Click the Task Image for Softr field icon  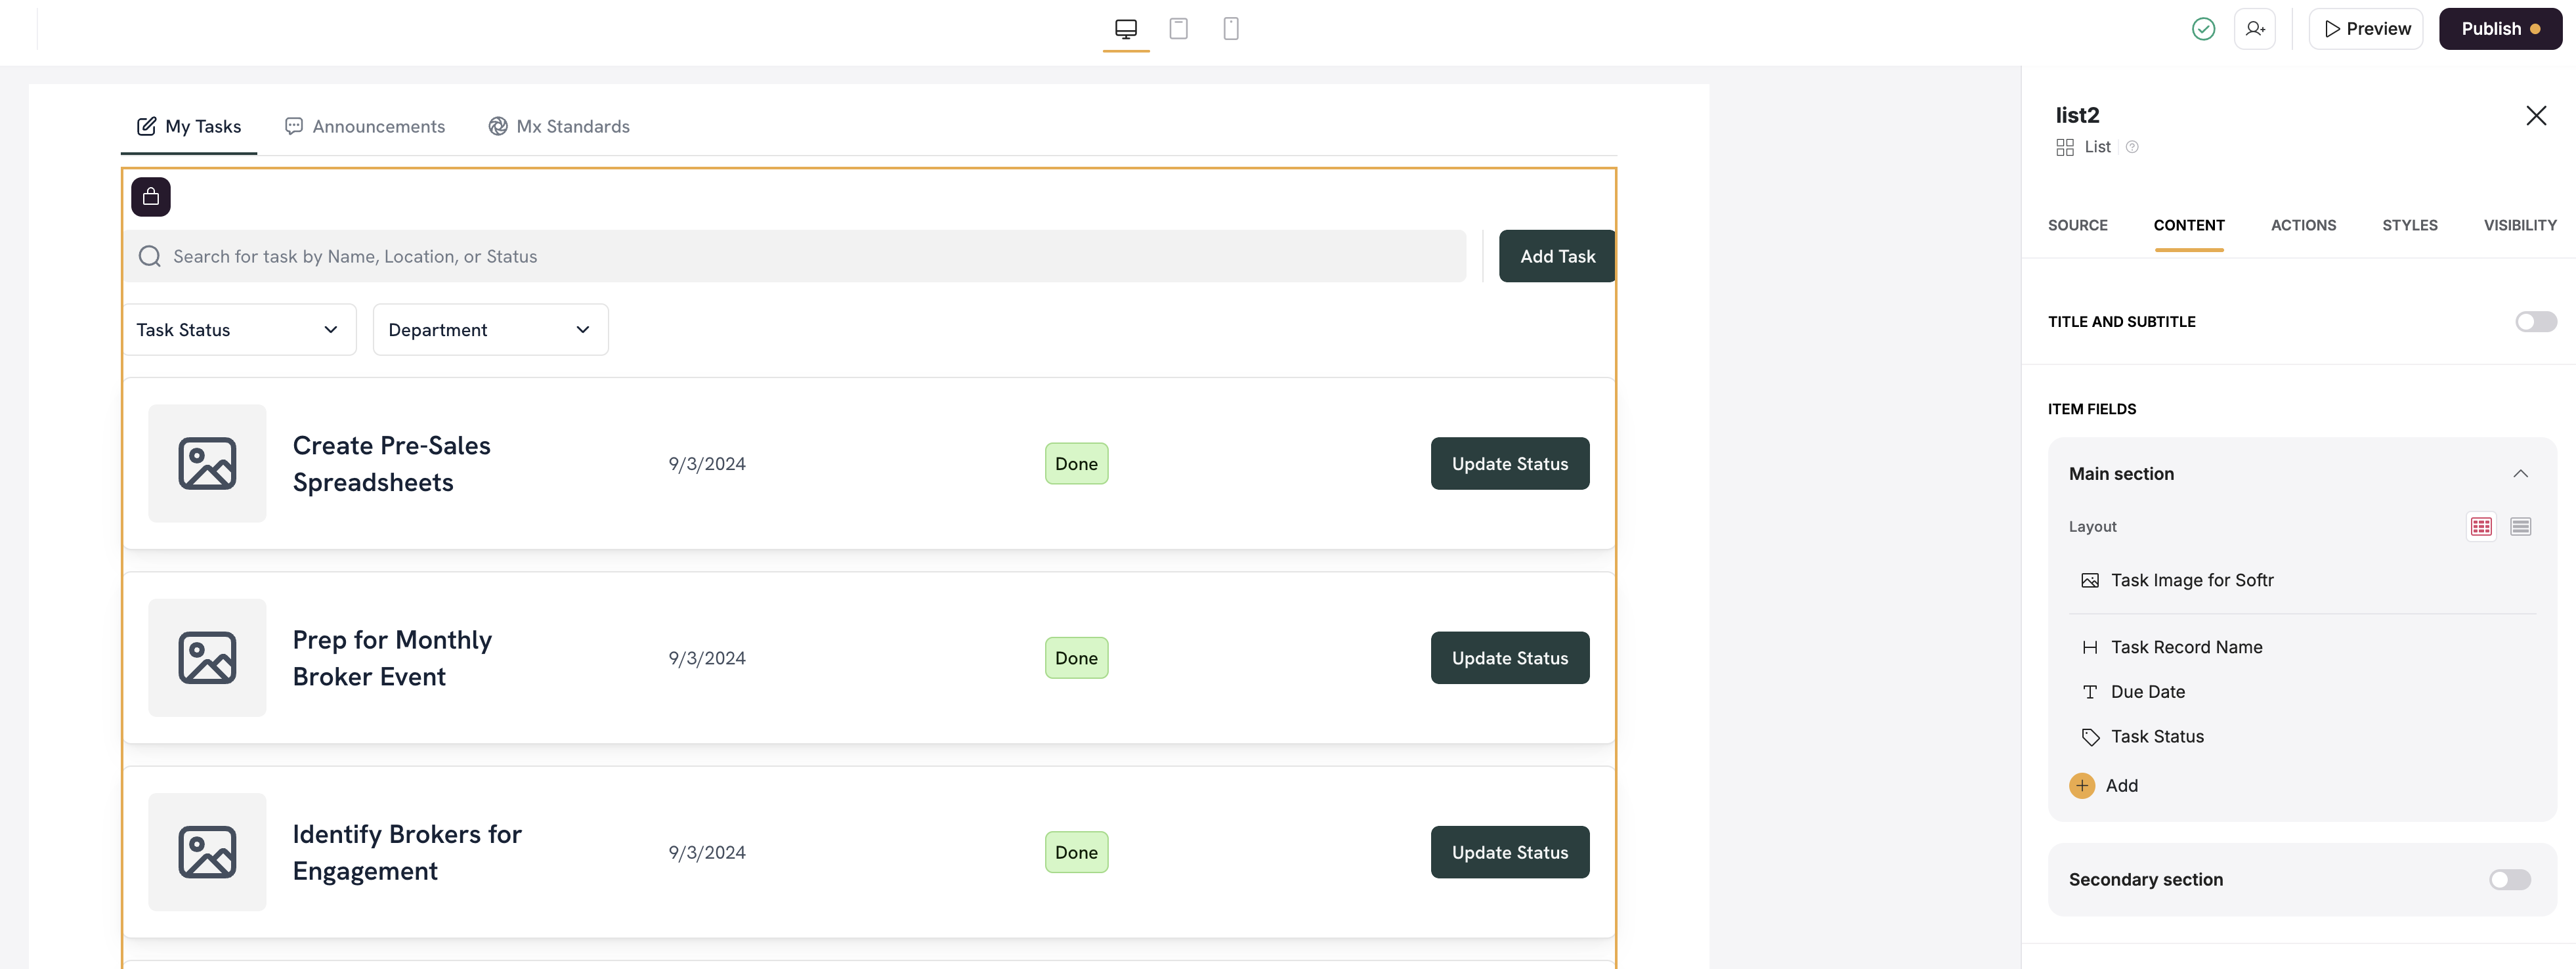point(2090,581)
